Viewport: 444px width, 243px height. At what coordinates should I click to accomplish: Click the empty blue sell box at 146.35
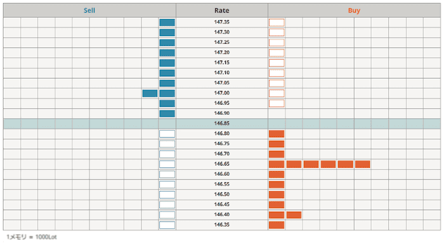(167, 225)
